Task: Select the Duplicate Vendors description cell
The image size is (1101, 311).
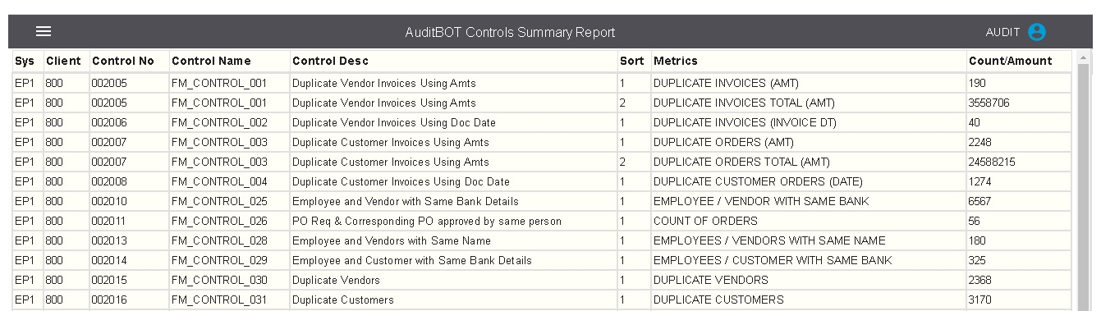Action: click(x=453, y=281)
